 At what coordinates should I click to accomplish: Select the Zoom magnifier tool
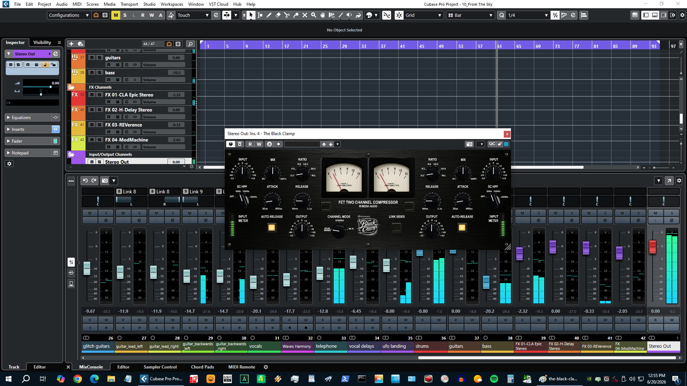point(314,15)
